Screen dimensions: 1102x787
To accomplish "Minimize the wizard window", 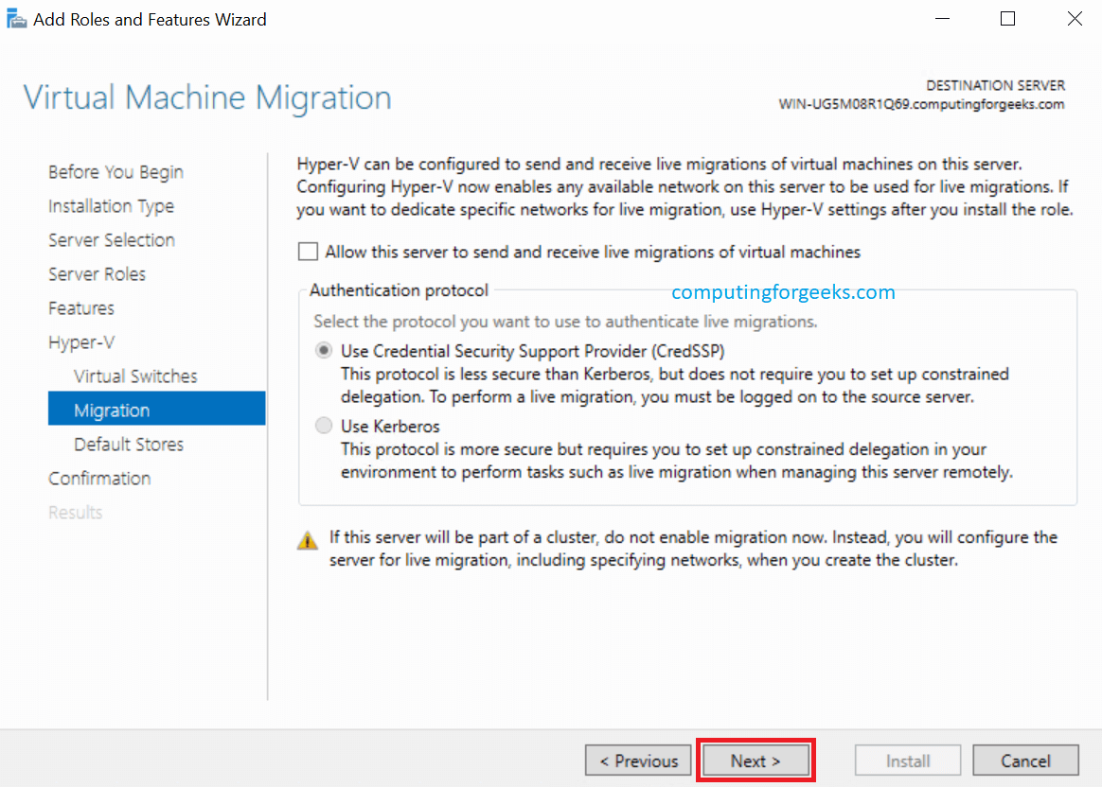I will coord(942,19).
